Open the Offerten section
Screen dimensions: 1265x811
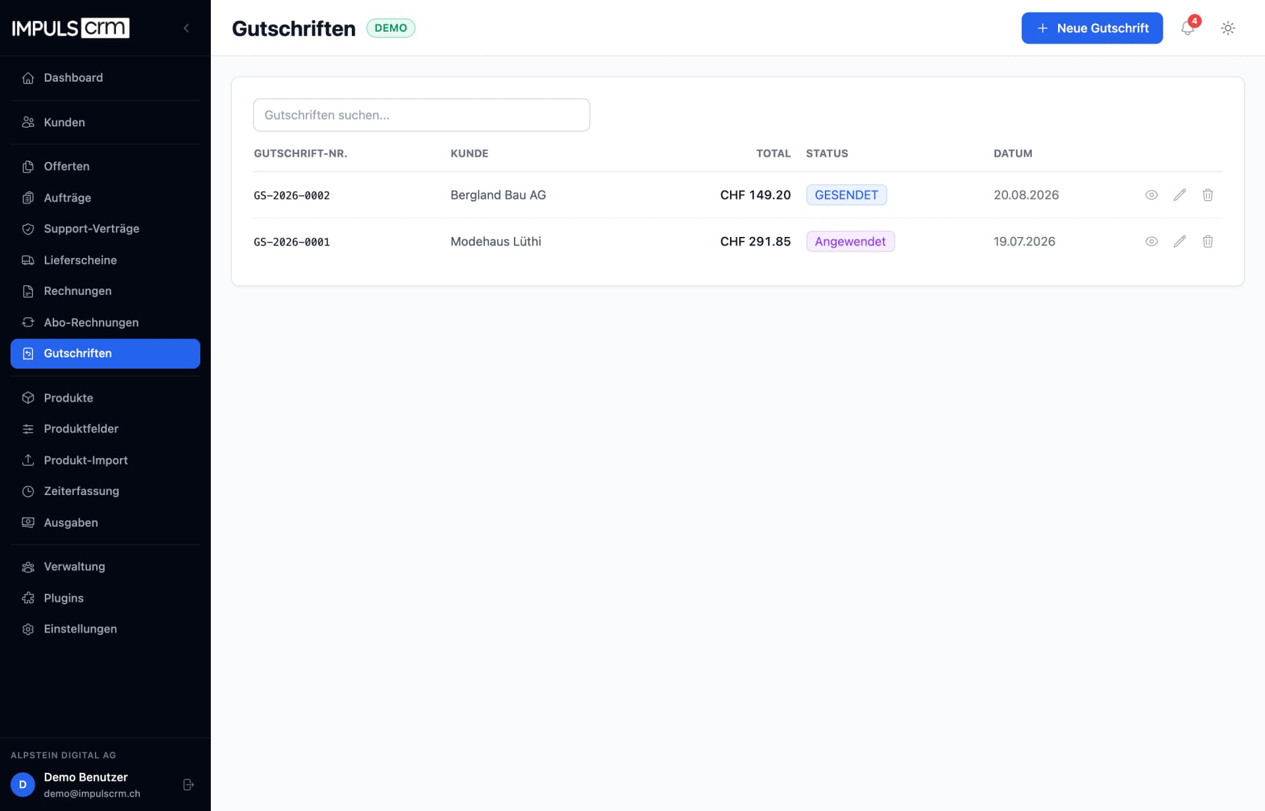click(105, 167)
